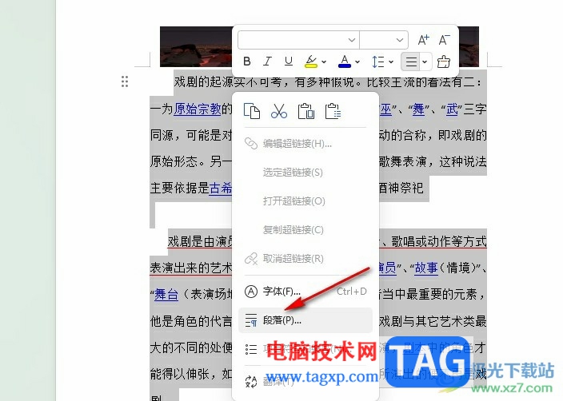Open the 舞台 hyperlink
Screen dimensions: 563x401
(x=166, y=294)
